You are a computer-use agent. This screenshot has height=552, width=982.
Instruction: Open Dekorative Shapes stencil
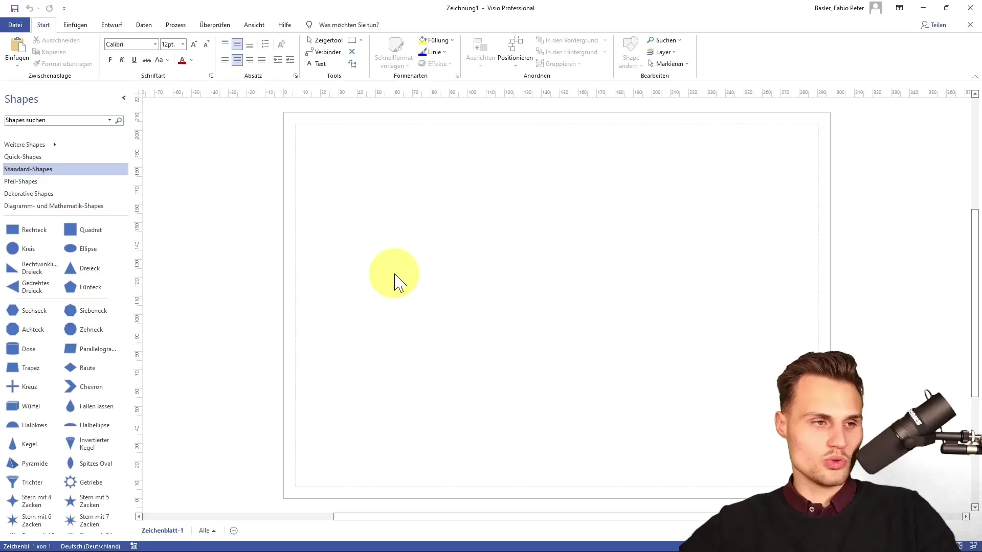(65, 194)
